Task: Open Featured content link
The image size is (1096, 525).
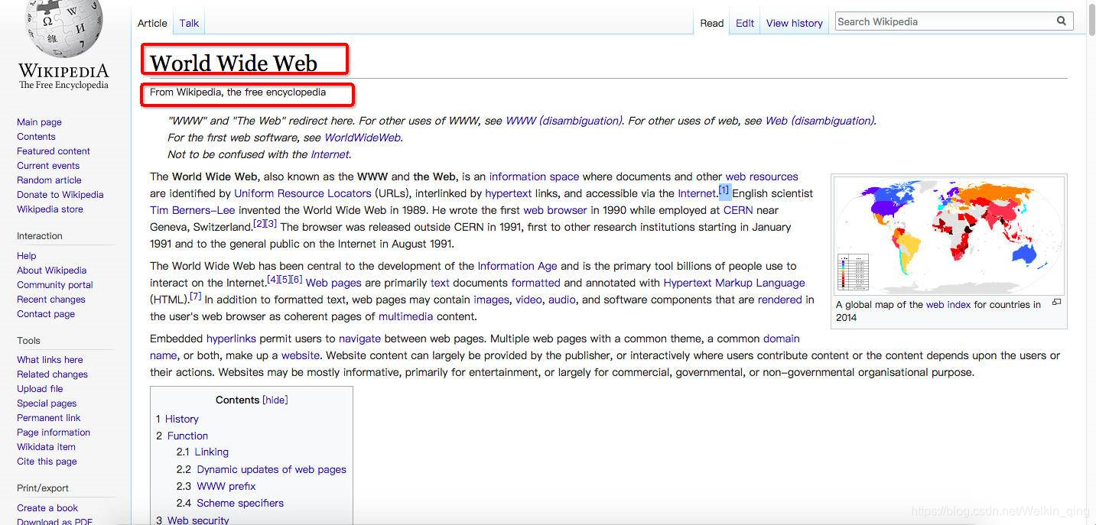Action: [x=54, y=151]
